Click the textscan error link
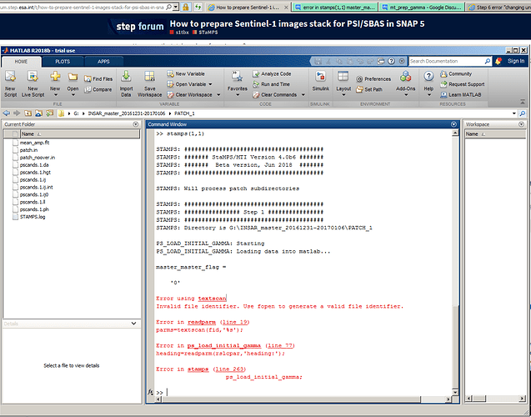Viewport: 531px width, 417px height. tap(212, 299)
